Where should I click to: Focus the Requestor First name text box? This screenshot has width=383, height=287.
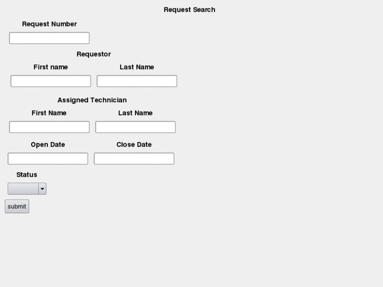pyautogui.click(x=51, y=81)
